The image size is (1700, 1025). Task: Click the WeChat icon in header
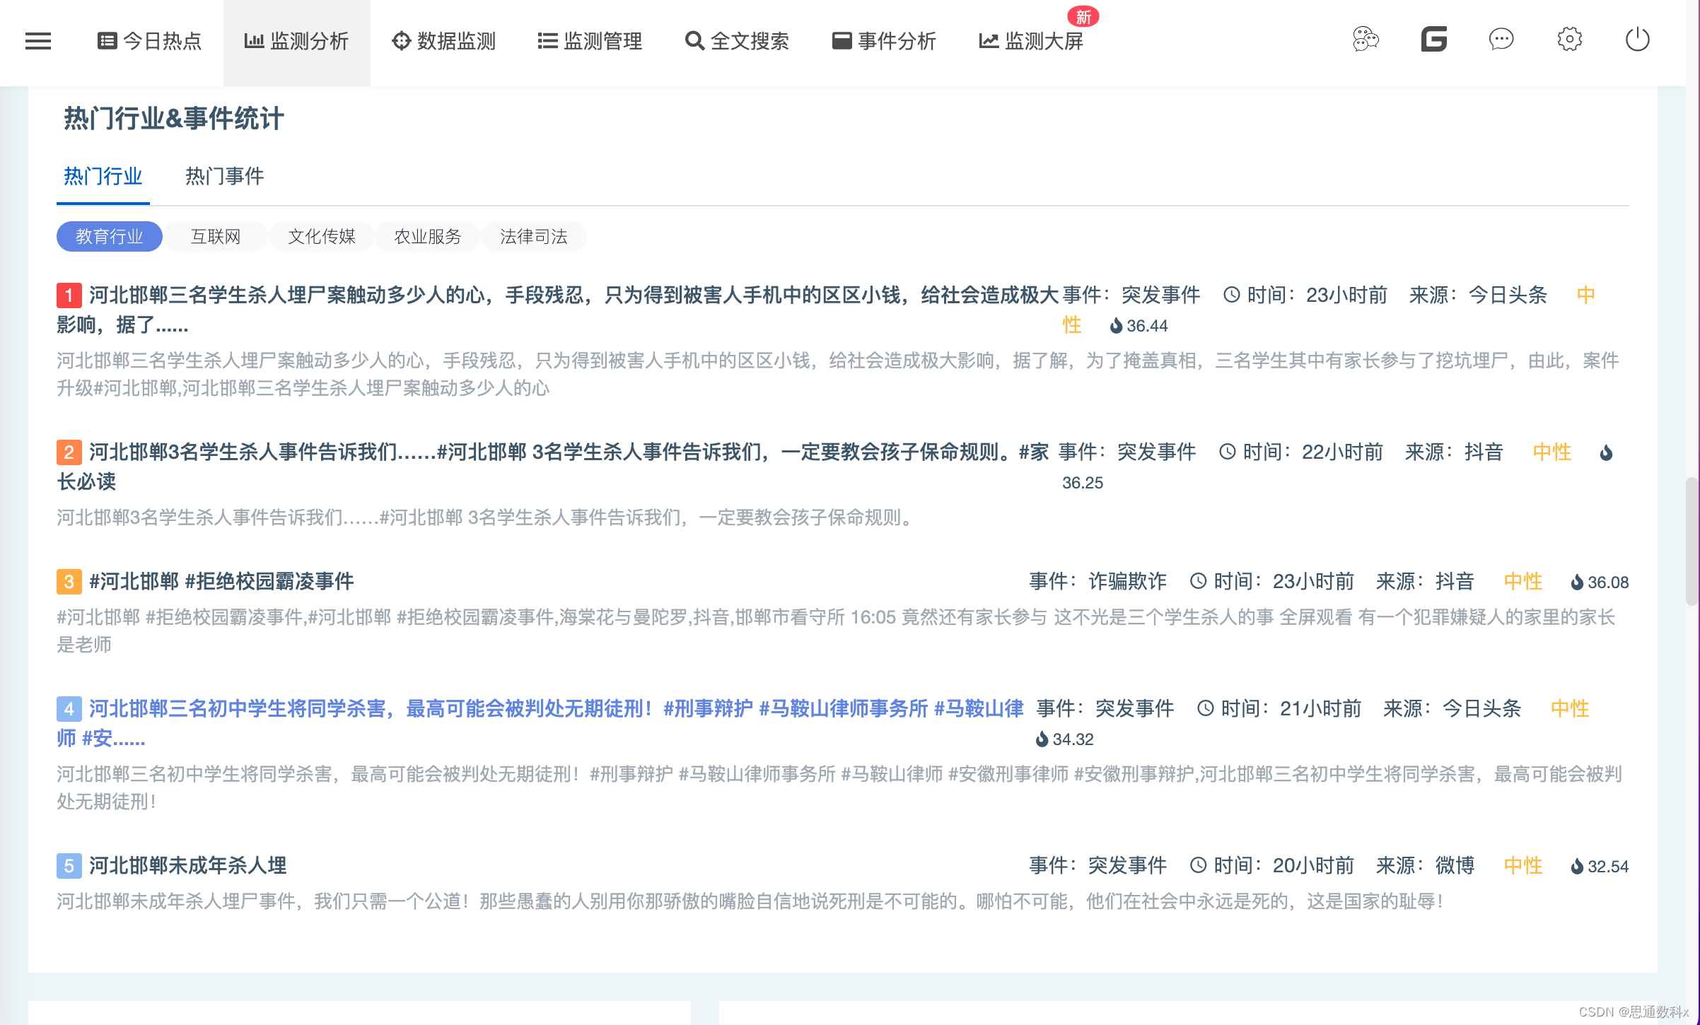pos(1366,40)
